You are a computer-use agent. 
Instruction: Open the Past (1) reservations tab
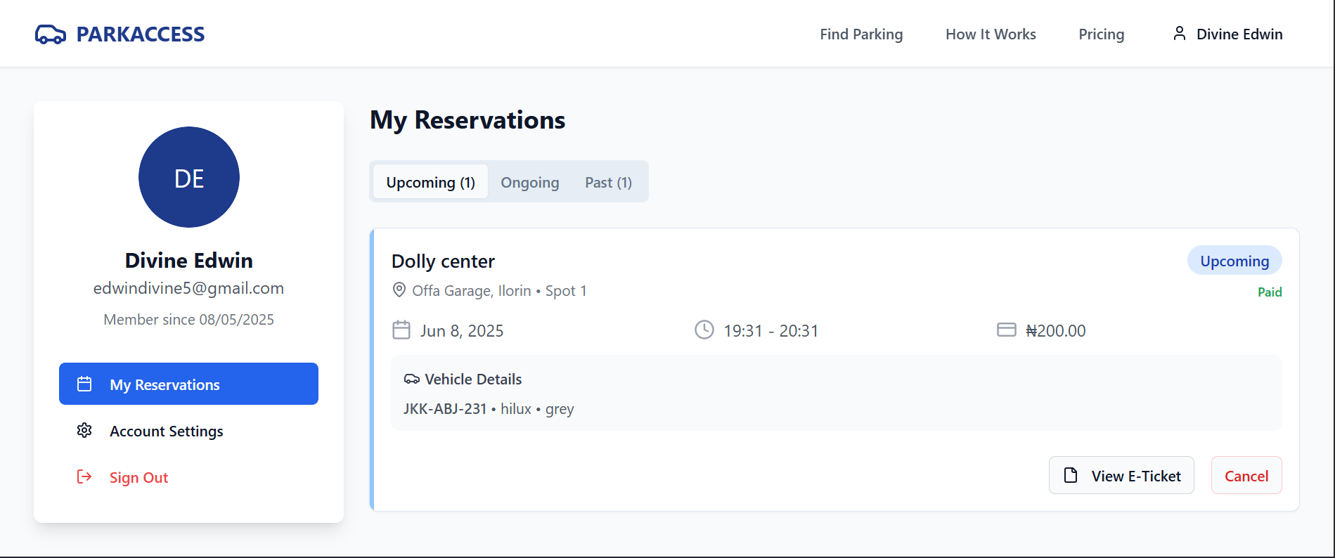coord(608,182)
